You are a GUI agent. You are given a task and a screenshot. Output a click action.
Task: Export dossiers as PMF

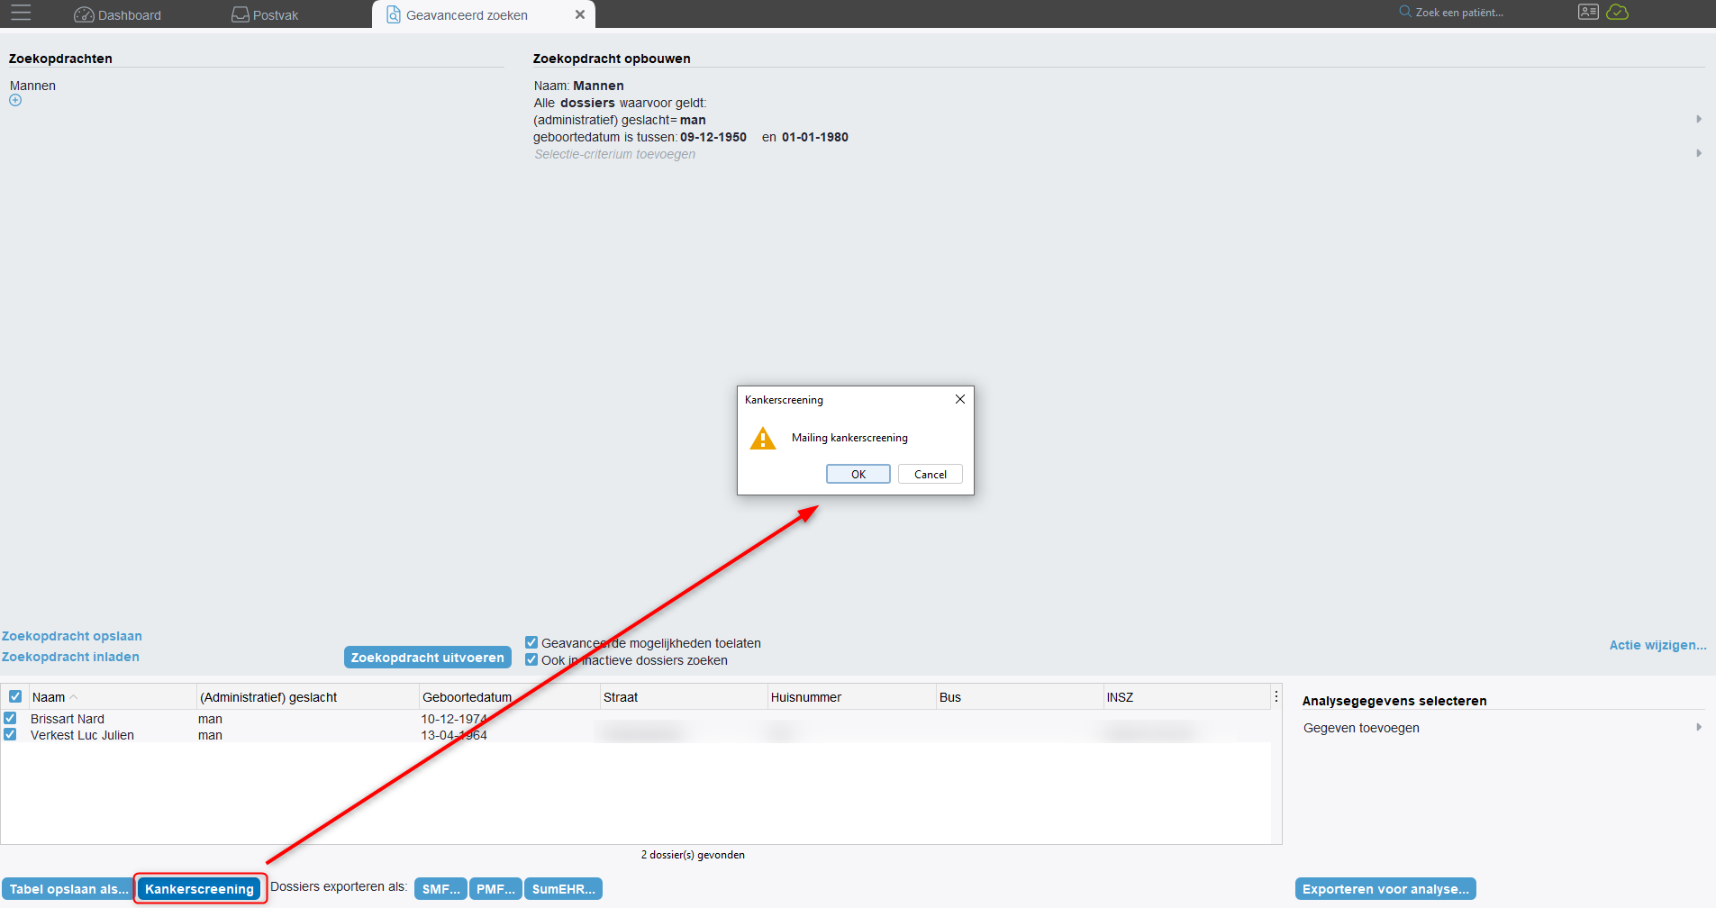495,889
